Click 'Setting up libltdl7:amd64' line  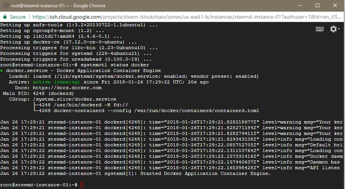(x=61, y=37)
